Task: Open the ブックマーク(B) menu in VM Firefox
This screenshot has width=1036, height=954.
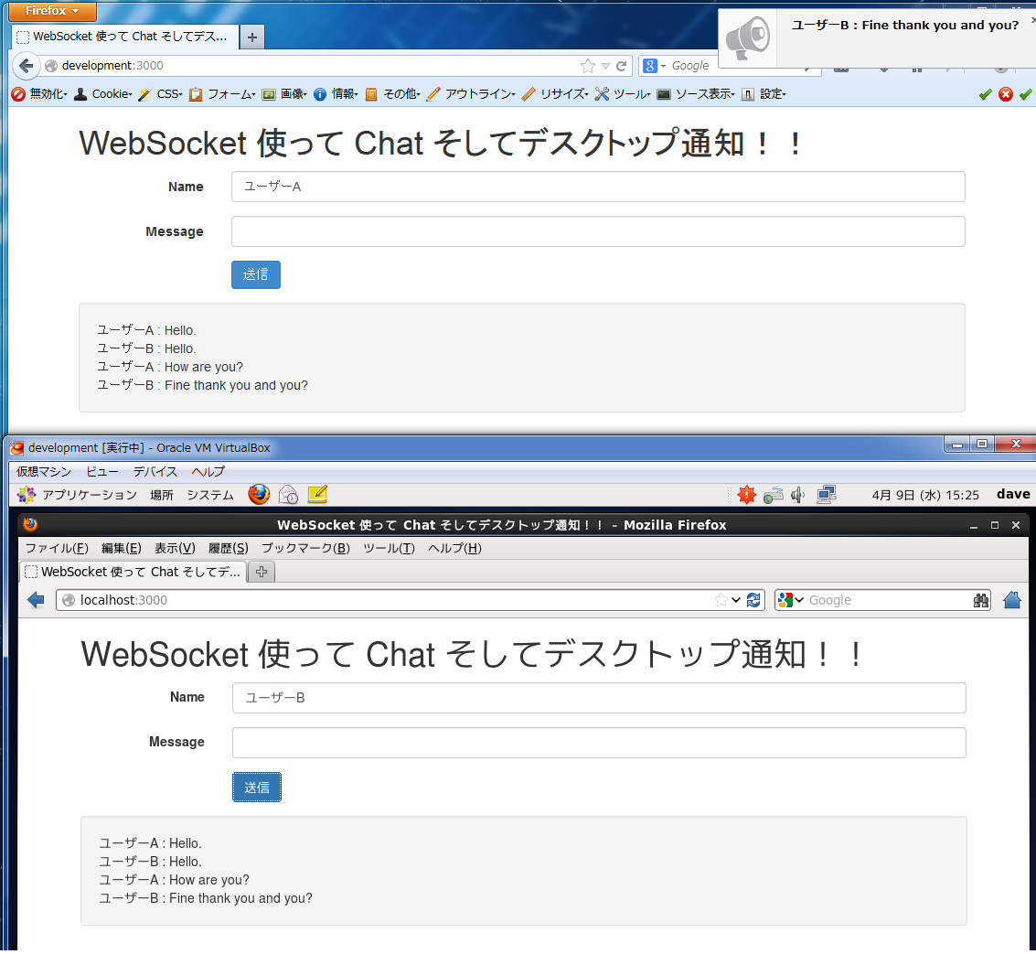Action: 305,549
